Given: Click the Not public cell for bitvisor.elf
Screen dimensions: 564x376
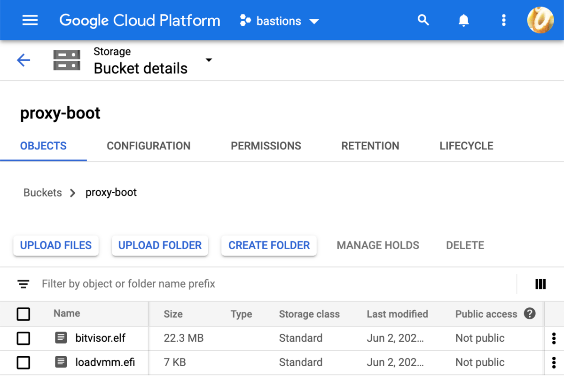Looking at the screenshot, I should (x=480, y=338).
